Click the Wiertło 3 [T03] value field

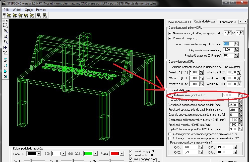coord(194,78)
